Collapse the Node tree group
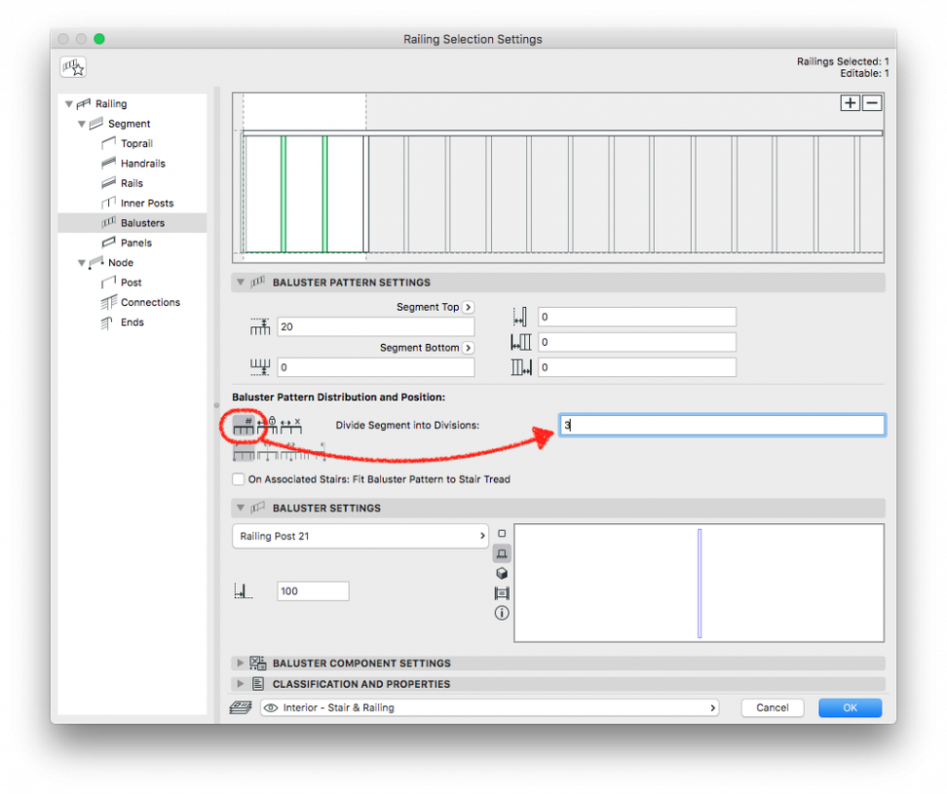Image resolution: width=947 pixels, height=796 pixels. (82, 262)
